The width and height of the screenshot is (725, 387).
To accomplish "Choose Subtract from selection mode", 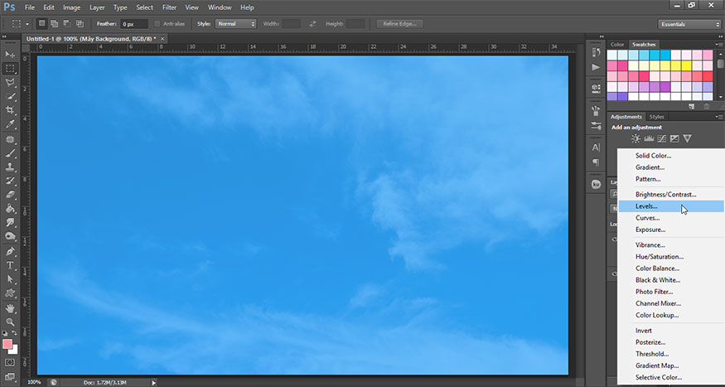I will point(67,23).
